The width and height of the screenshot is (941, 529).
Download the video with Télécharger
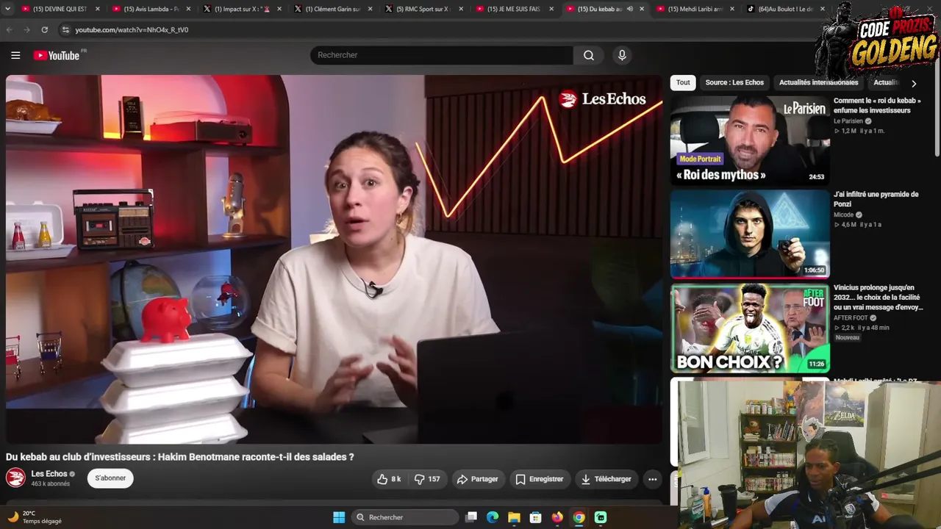point(607,479)
